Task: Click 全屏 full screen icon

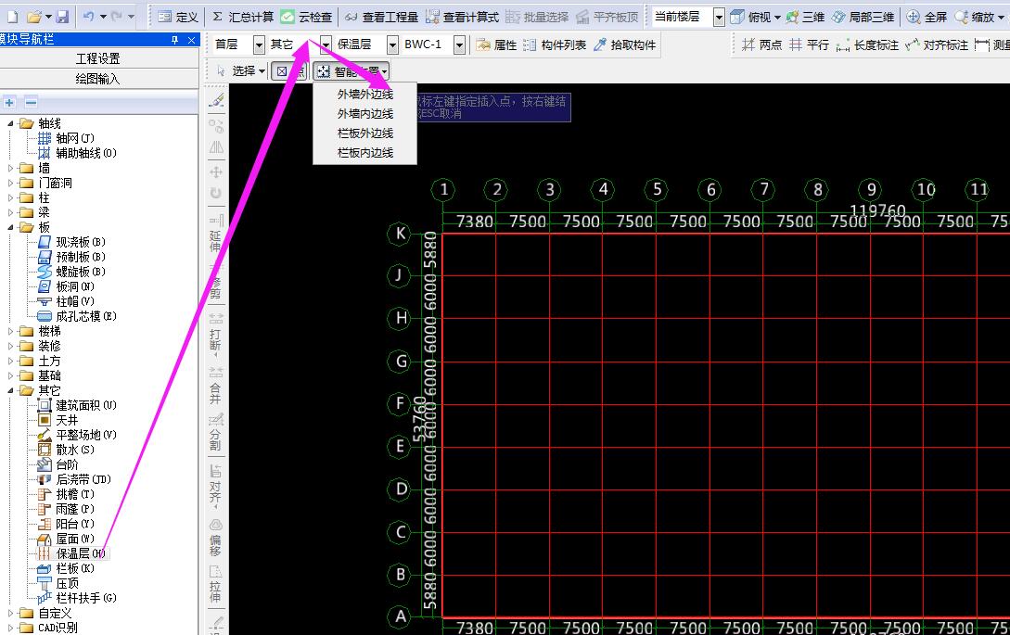Action: coord(913,17)
